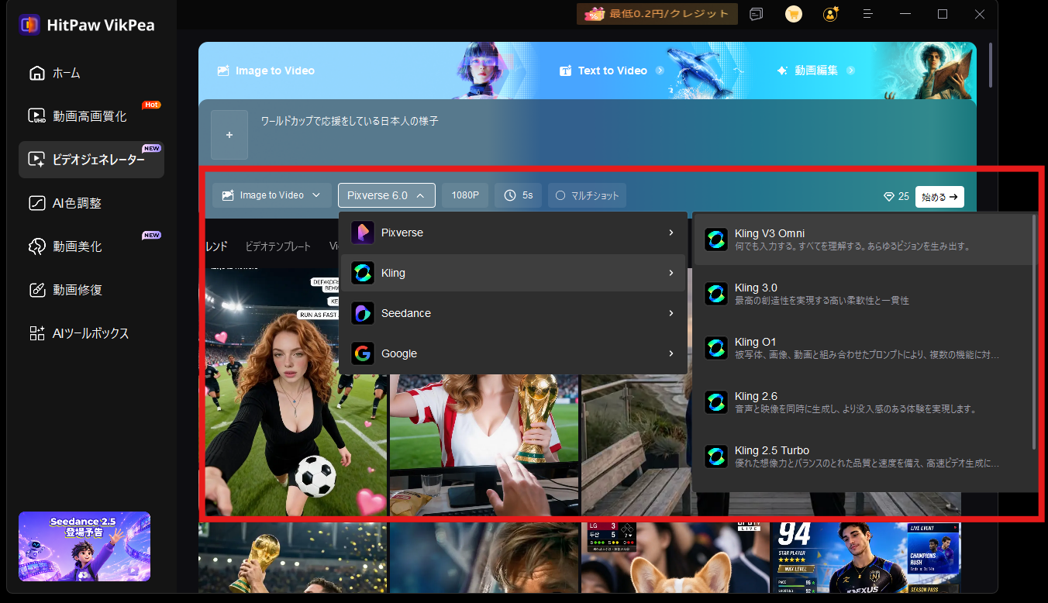
Task: Expand the Seedance model submenu
Action: point(513,313)
